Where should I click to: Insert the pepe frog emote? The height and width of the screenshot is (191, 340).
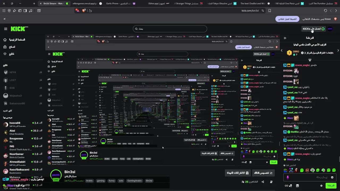(285, 170)
